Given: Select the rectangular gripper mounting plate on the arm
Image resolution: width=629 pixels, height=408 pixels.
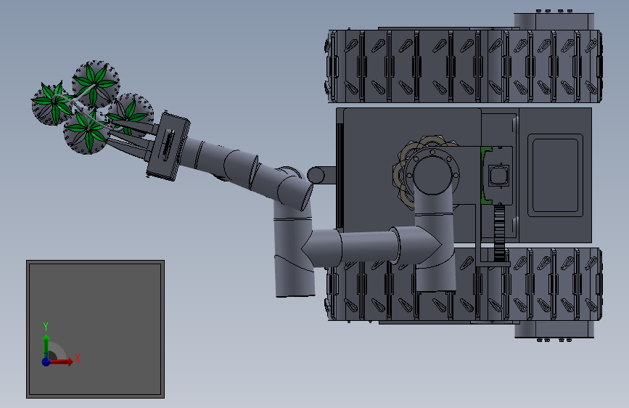Looking at the screenshot, I should coord(168,147).
